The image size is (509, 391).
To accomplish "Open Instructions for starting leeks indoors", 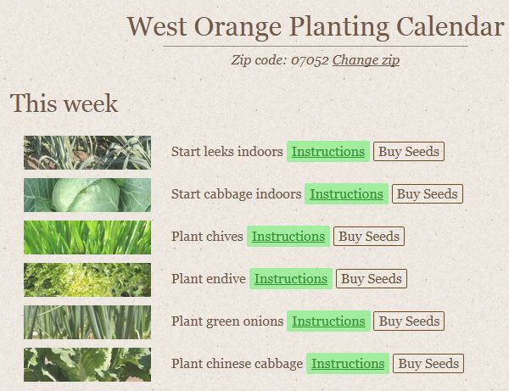I will pos(328,152).
